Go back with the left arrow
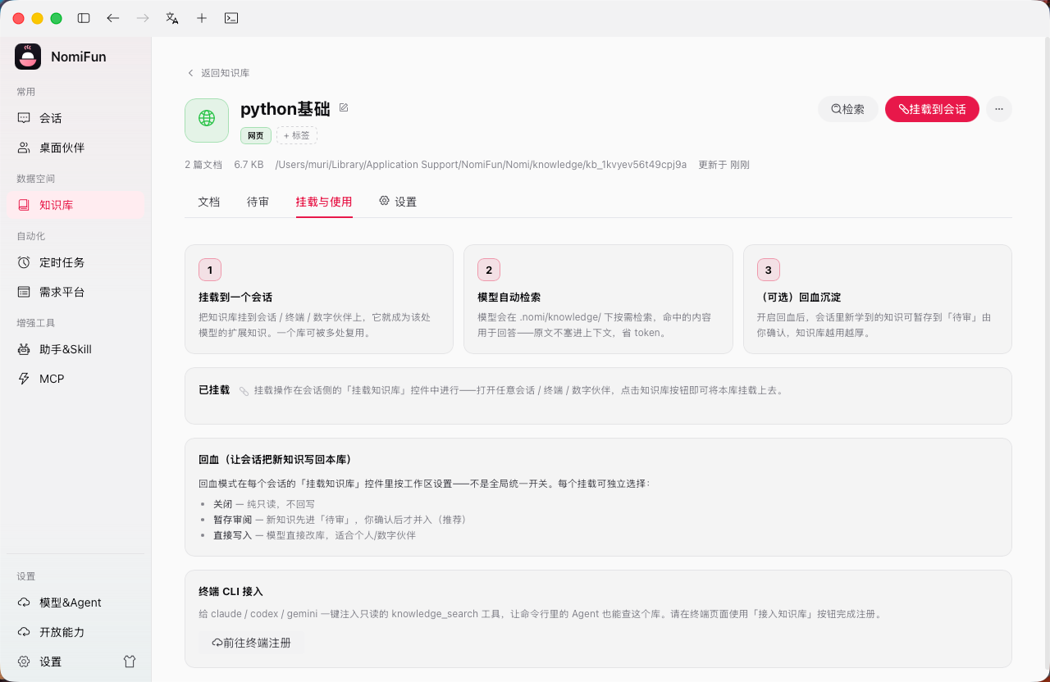 point(113,18)
